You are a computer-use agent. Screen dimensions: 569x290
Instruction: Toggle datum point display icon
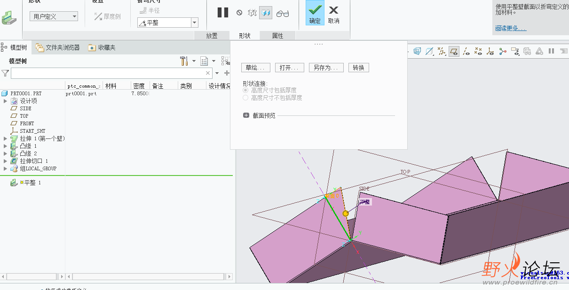[478, 51]
